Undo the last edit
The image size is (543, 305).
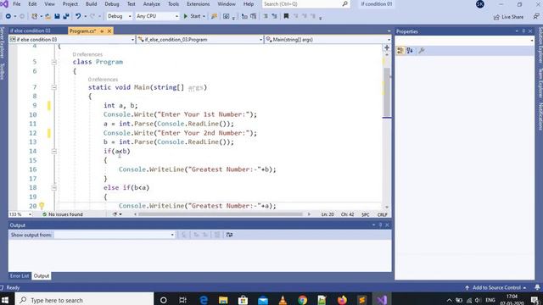(78, 16)
